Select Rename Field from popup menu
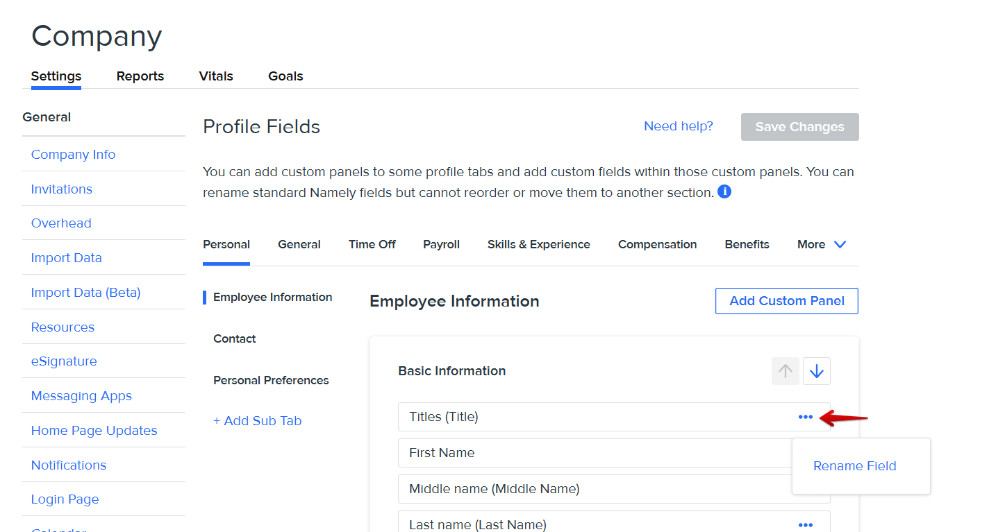Image resolution: width=1005 pixels, height=532 pixels. click(854, 466)
